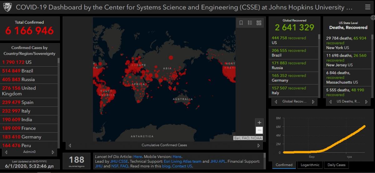
Task: Select Russia in confirmed cases list
Action: pyautogui.click(x=29, y=79)
